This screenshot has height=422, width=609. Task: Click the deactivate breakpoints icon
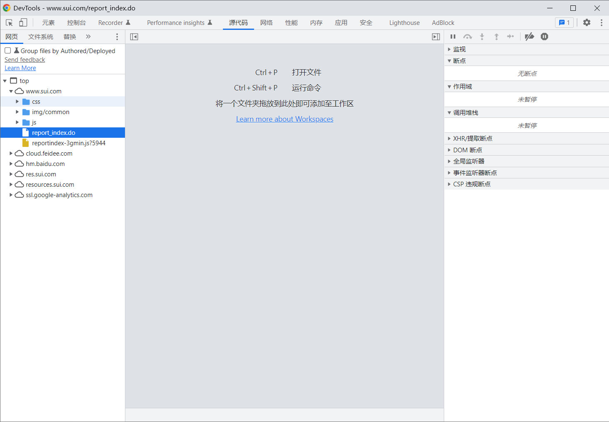(x=529, y=37)
